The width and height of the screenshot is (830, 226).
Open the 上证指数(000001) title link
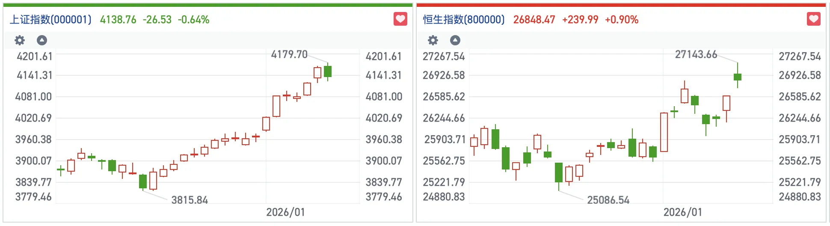(51, 20)
